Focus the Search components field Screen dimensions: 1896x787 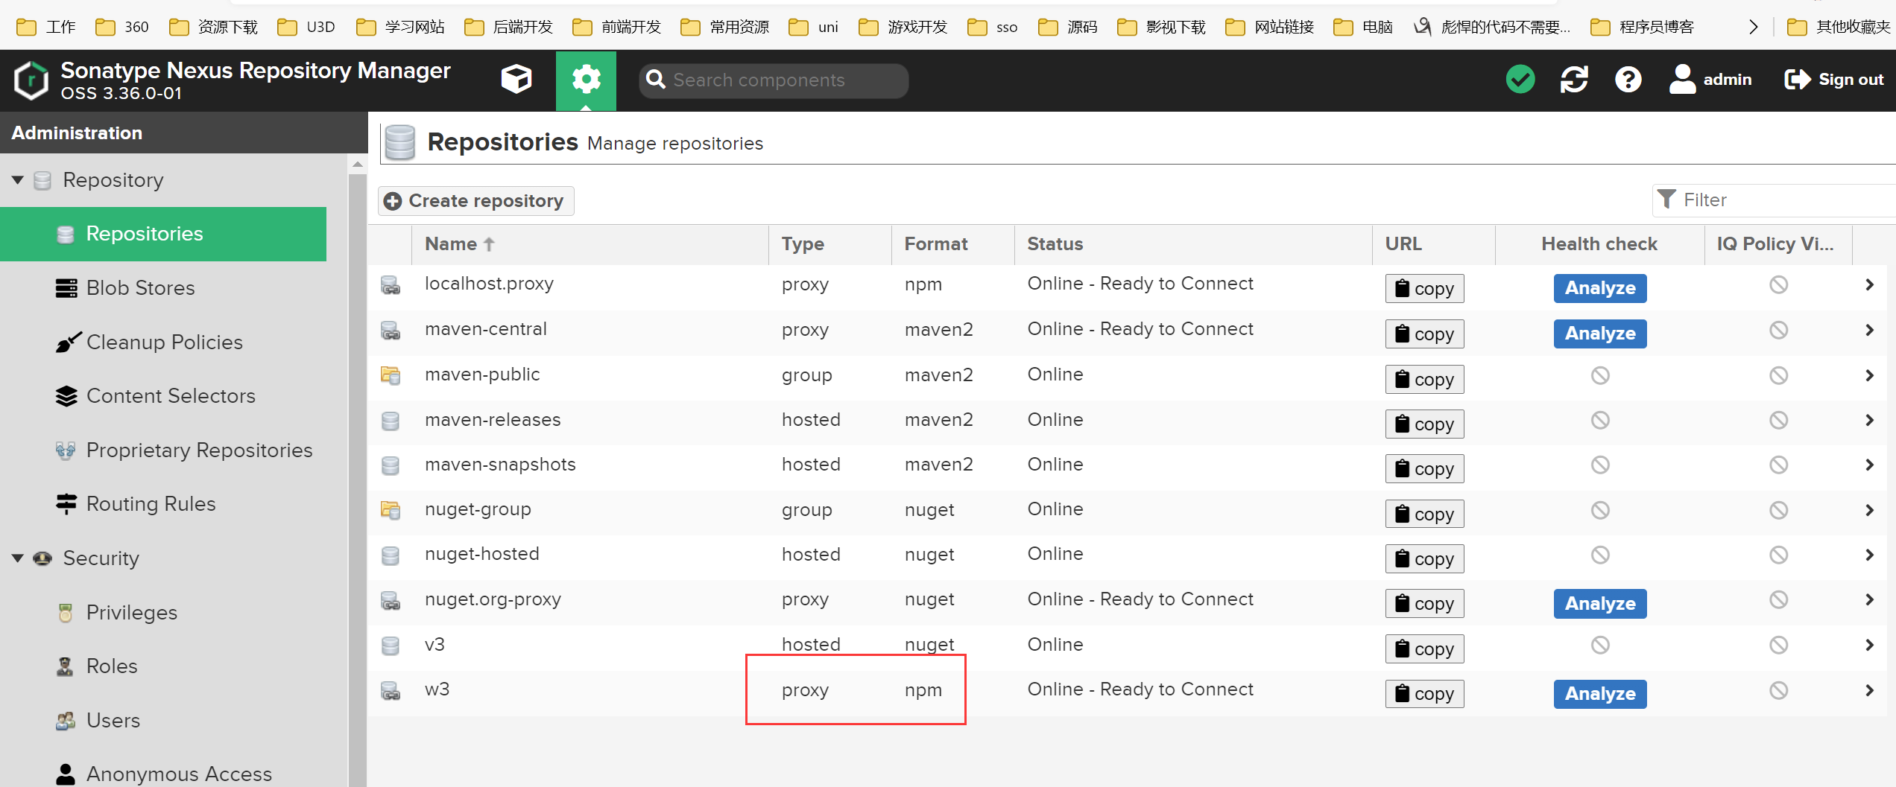pos(774,80)
